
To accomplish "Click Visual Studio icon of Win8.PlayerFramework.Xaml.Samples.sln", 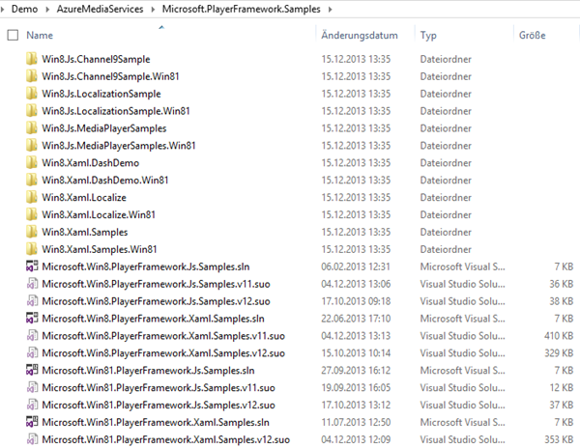I will 32,319.
